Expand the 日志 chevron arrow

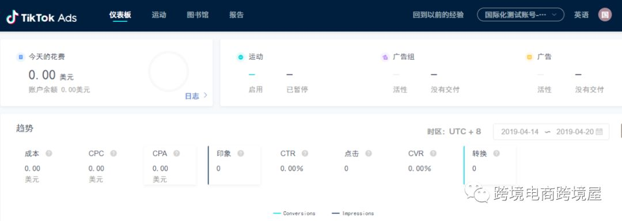[x=205, y=95]
